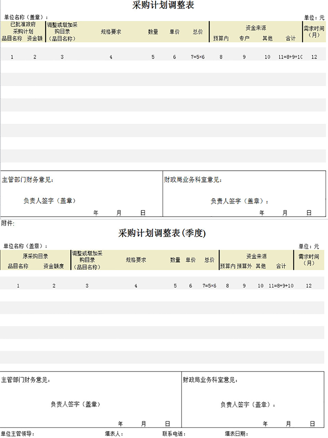Click the 专户 column header

pyautogui.click(x=244, y=38)
